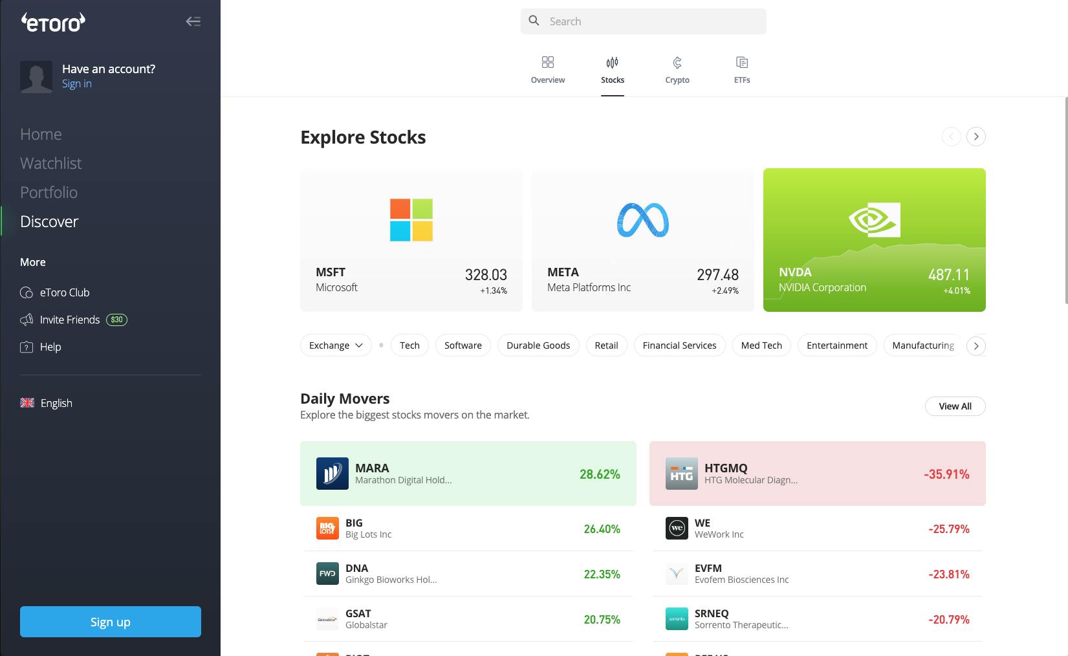
Task: Switch to the Crypto tab
Action: (x=677, y=71)
